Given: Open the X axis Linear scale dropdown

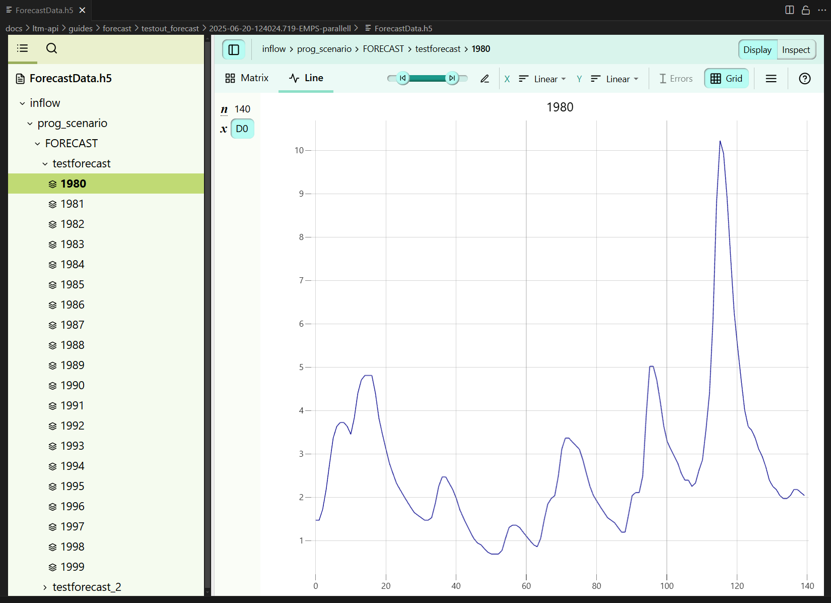Looking at the screenshot, I should 543,79.
